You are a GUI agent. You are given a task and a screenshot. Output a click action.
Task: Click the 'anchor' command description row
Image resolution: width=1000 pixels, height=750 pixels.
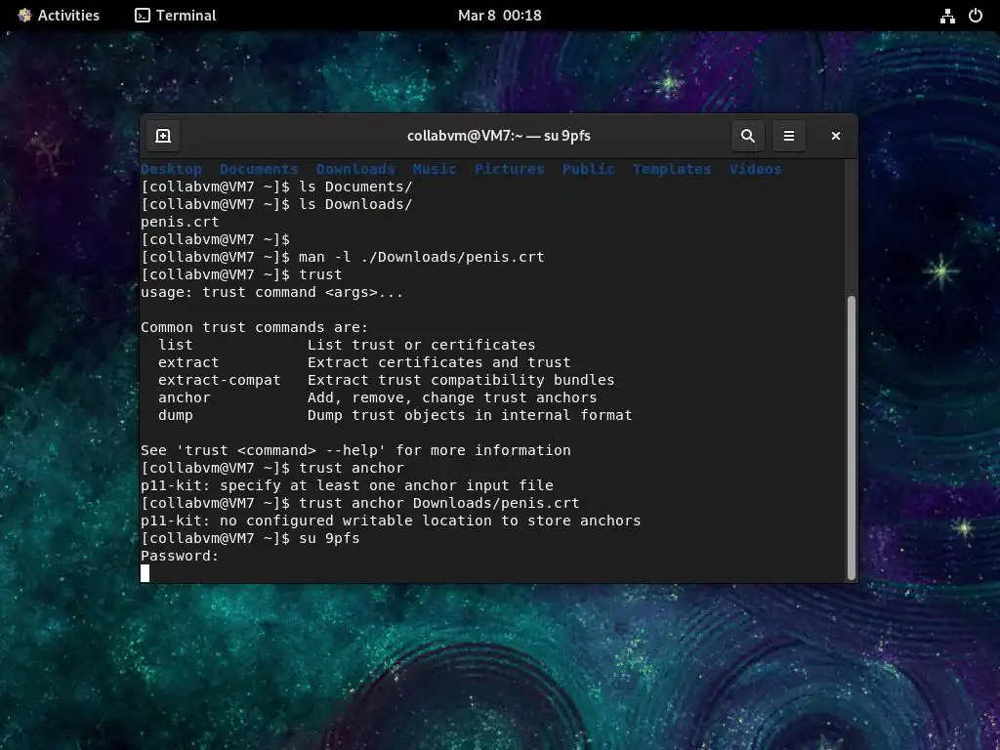coord(378,397)
